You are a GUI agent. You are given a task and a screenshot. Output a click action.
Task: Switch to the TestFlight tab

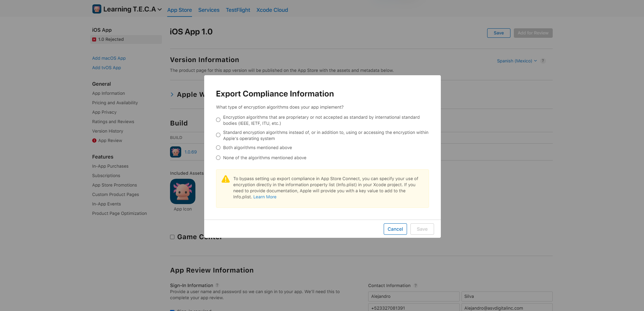[238, 10]
